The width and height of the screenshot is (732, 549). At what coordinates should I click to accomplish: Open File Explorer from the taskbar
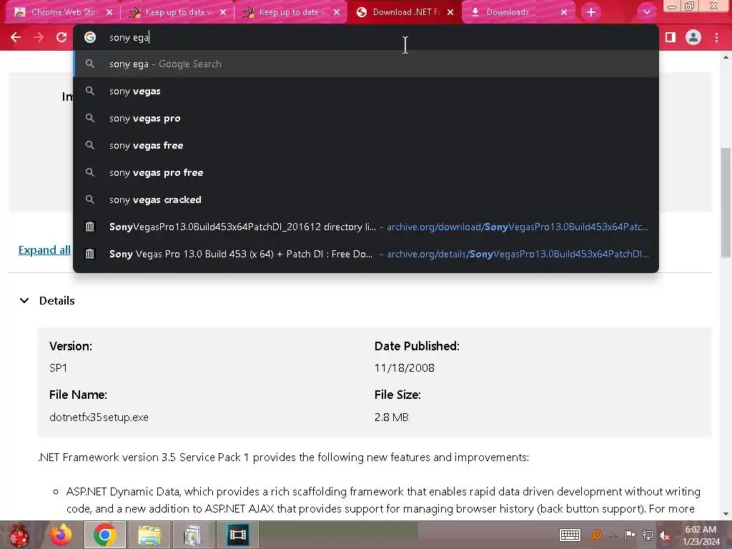149,535
